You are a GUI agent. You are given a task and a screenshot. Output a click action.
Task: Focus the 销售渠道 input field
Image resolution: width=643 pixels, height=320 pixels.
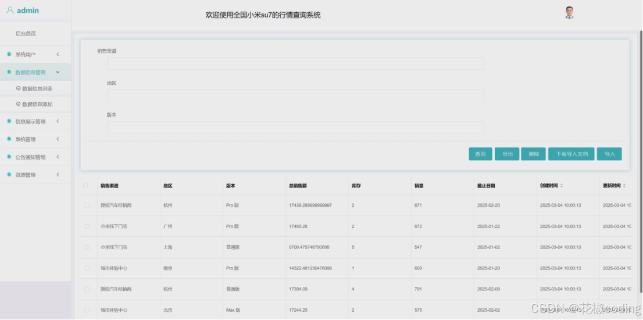[295, 63]
